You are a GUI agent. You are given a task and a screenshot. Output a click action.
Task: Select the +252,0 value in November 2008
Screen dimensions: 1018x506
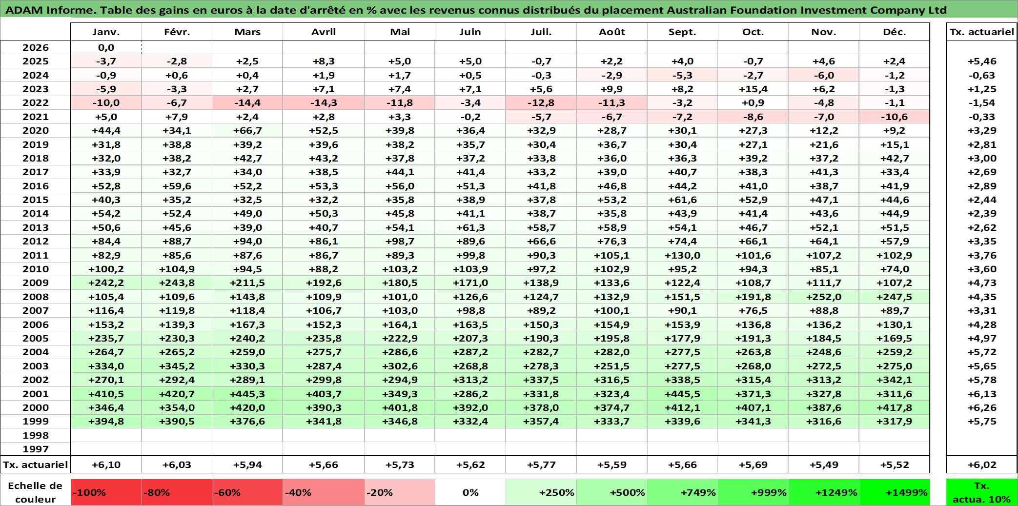coord(824,297)
